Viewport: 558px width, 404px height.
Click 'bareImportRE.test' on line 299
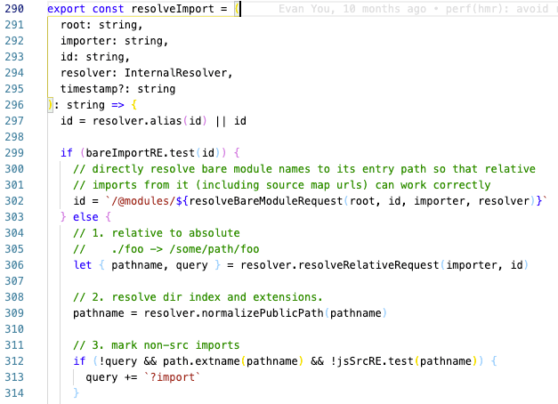141,153
